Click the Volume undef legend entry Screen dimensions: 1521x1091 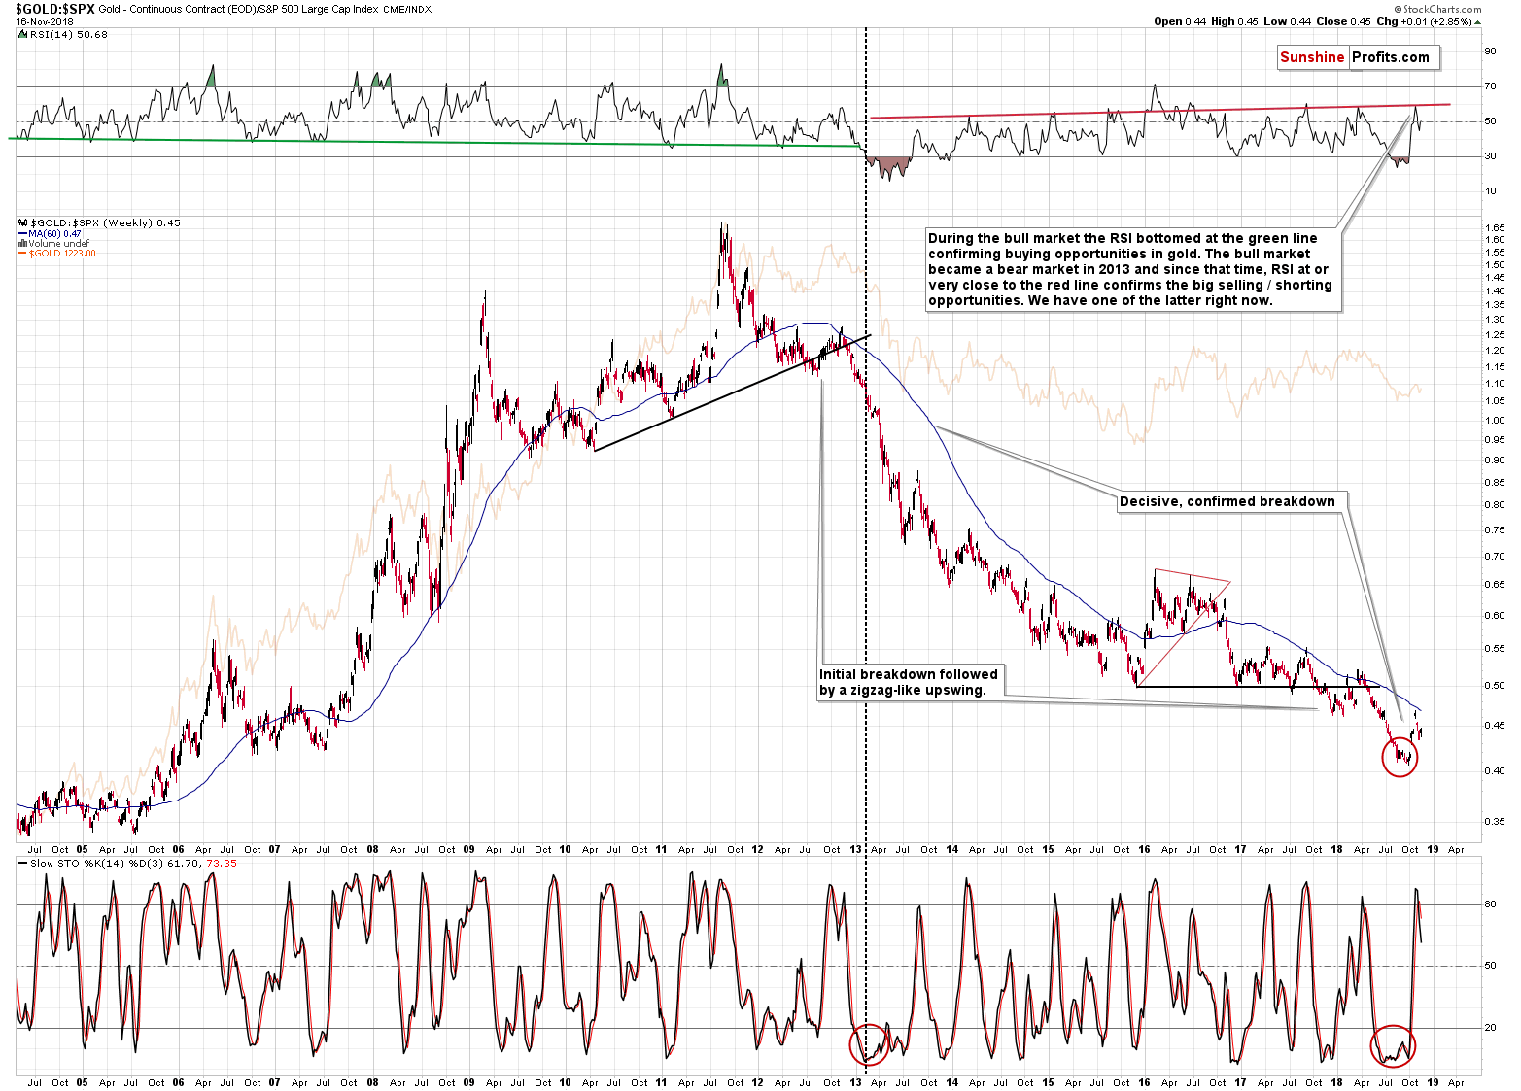[58, 244]
